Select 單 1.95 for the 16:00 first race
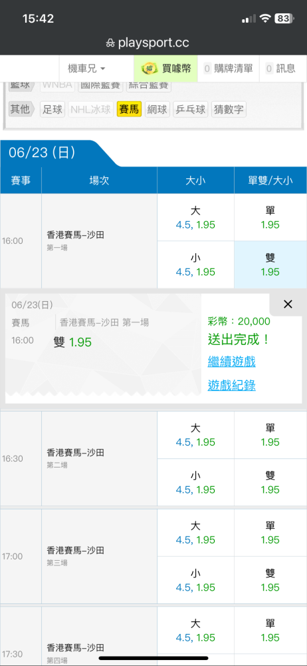Screen dimensions: 307x666 (x=270, y=218)
